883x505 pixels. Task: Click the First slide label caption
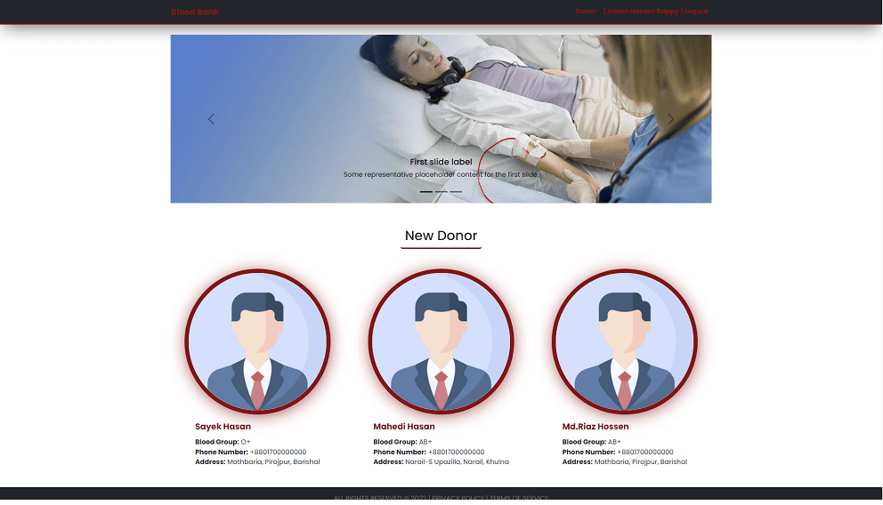click(x=441, y=162)
